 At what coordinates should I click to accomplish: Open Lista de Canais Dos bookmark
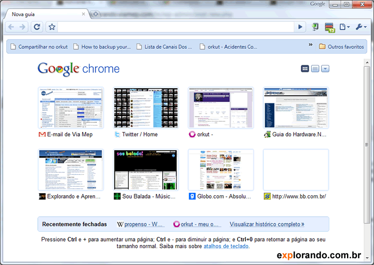pos(164,47)
